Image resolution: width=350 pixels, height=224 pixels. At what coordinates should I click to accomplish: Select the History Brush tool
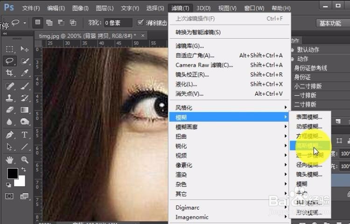pos(25,98)
